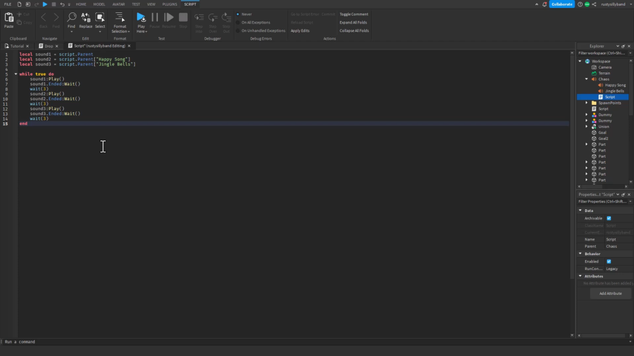Expand the Union tree node

click(x=587, y=127)
